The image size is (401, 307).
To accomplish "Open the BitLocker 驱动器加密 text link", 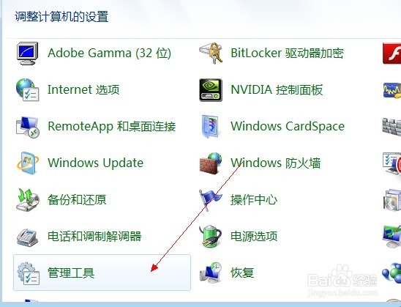I will 287,53.
